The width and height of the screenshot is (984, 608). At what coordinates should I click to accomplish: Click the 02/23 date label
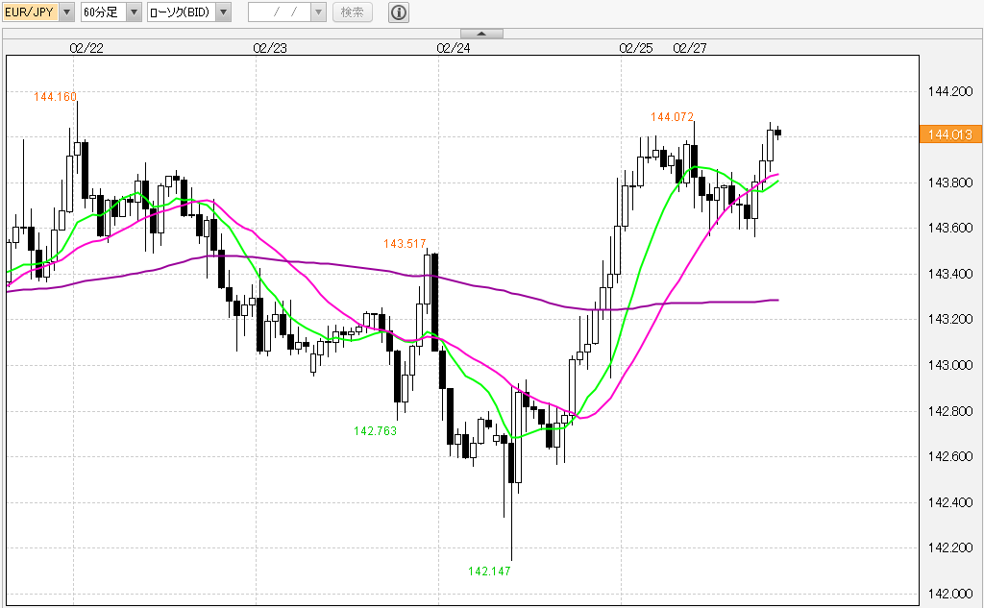[x=270, y=48]
